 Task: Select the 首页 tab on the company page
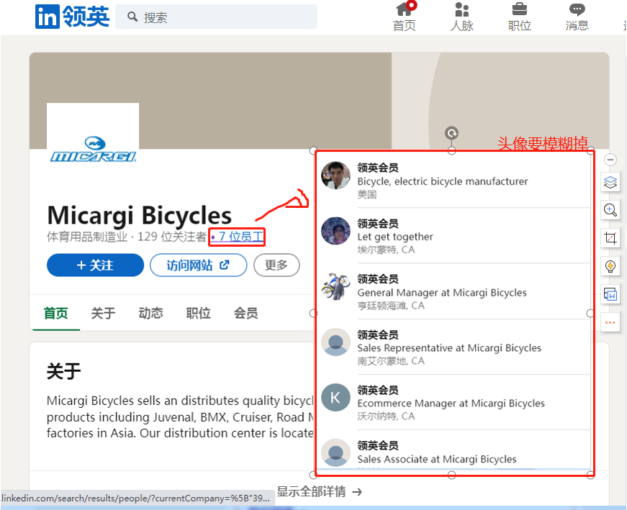(55, 313)
